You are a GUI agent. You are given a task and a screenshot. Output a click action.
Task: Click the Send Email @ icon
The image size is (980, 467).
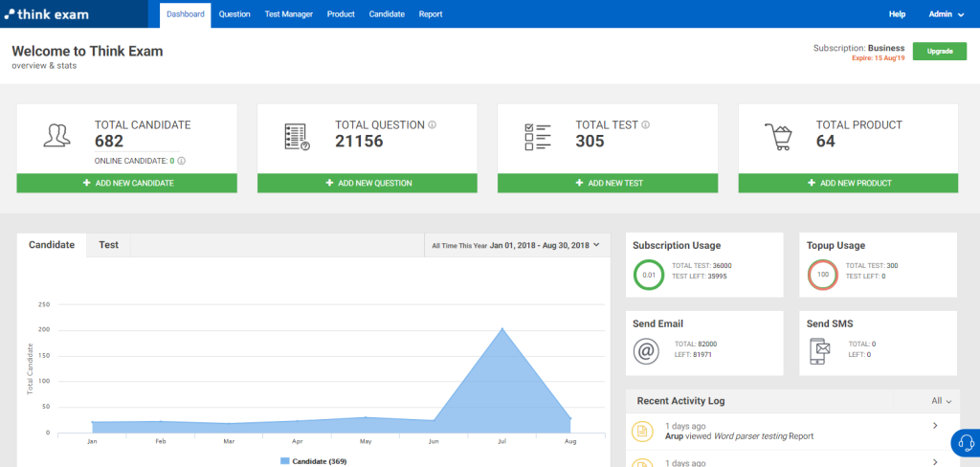[x=646, y=351]
